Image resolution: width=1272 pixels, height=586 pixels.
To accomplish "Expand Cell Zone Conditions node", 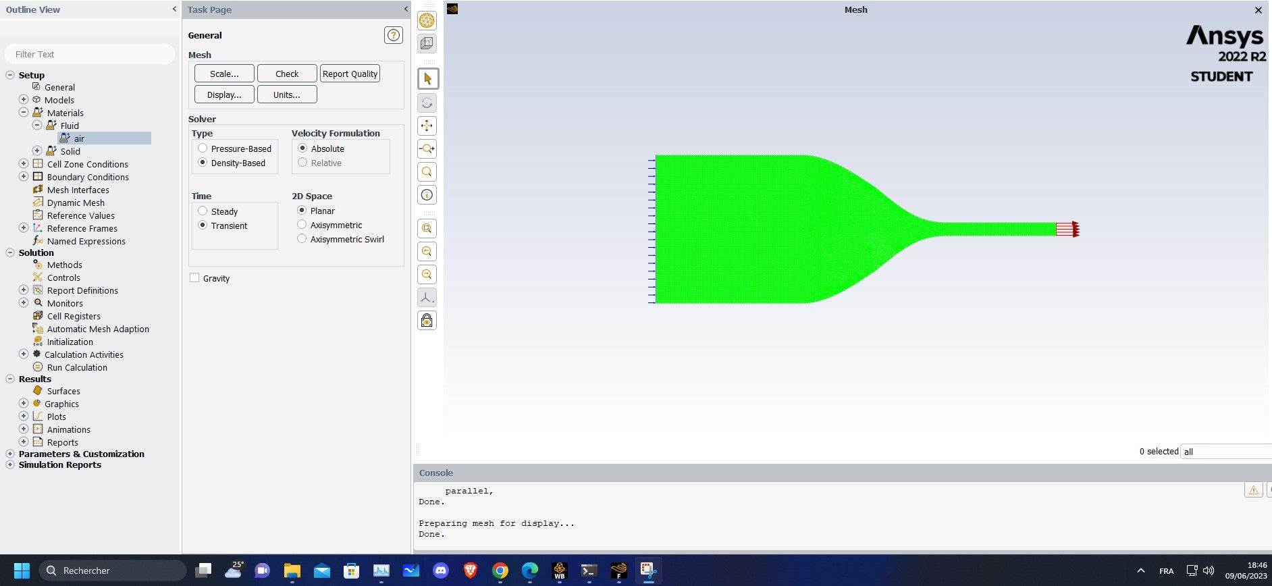I will tap(24, 163).
